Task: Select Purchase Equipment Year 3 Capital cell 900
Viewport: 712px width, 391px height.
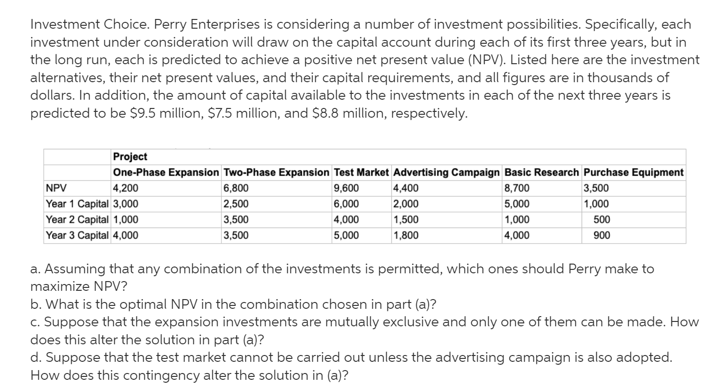Action: pyautogui.click(x=602, y=236)
